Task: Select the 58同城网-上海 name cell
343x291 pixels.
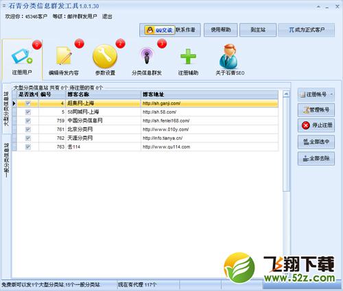Action: [104, 112]
